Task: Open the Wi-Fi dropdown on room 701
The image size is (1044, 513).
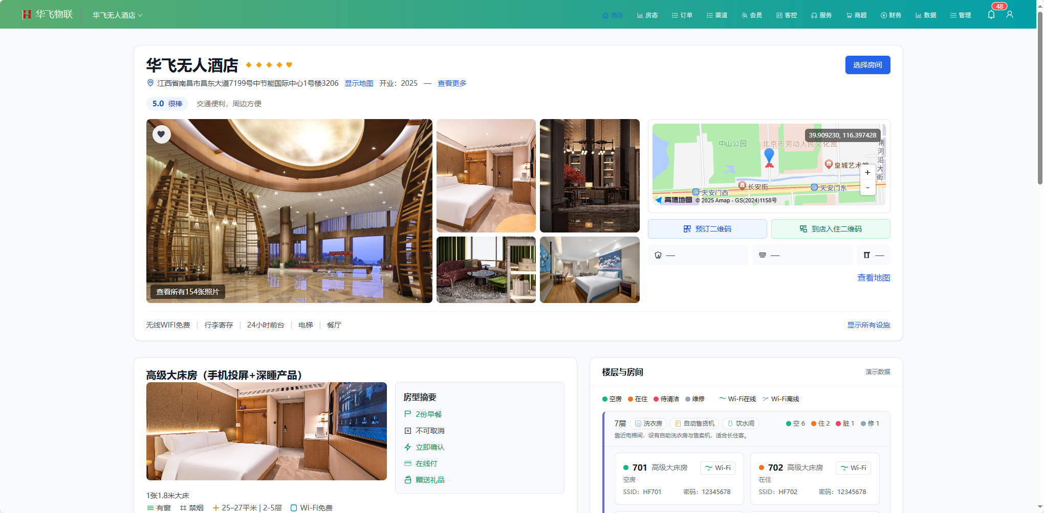Action: (x=717, y=468)
